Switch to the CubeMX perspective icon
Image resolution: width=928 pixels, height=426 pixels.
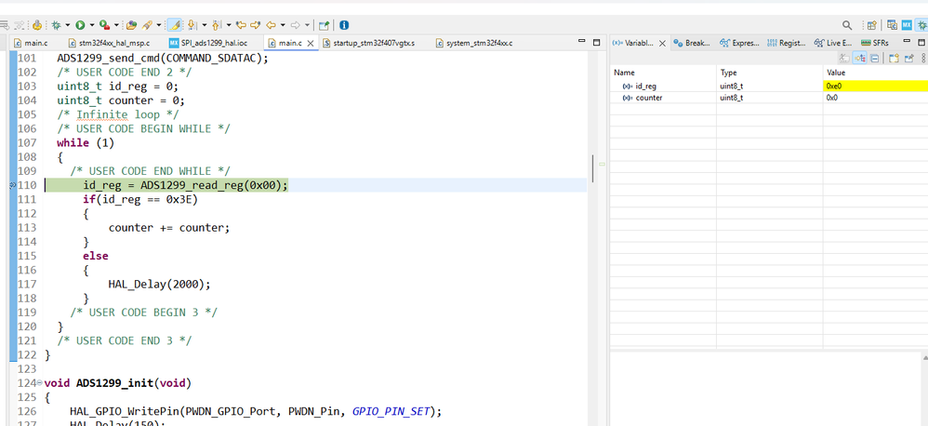[907, 25]
